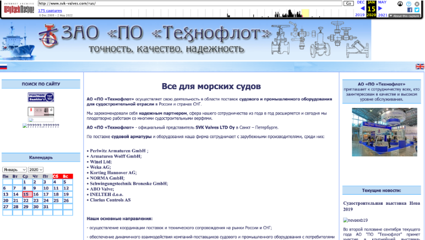425x240 pixels.
Task: Click highlighted year in captures sparkline
Action: coord(306,13)
